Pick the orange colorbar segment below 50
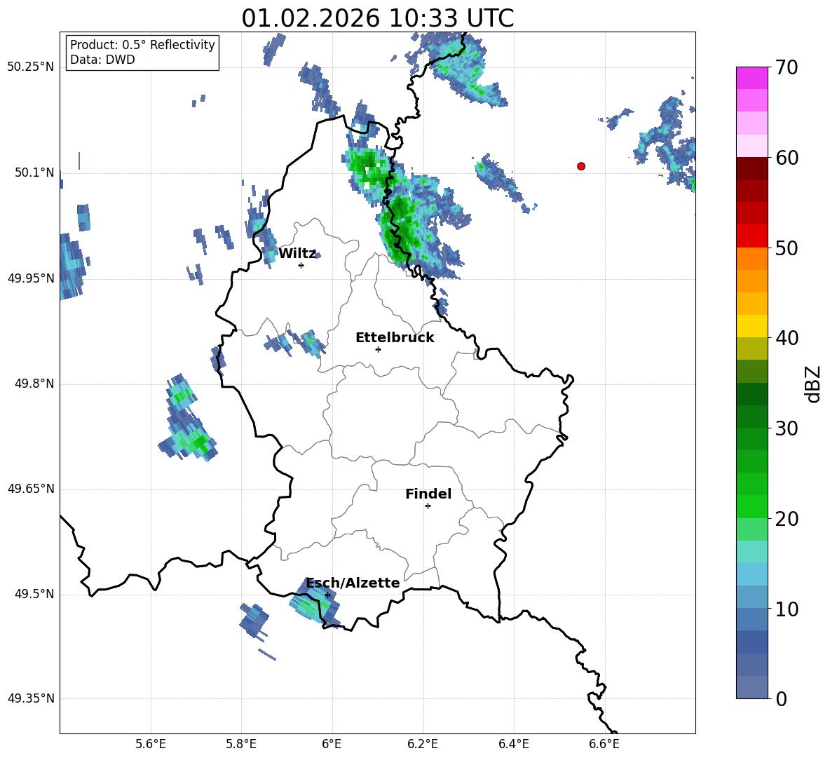This screenshot has width=830, height=758. 751,258
